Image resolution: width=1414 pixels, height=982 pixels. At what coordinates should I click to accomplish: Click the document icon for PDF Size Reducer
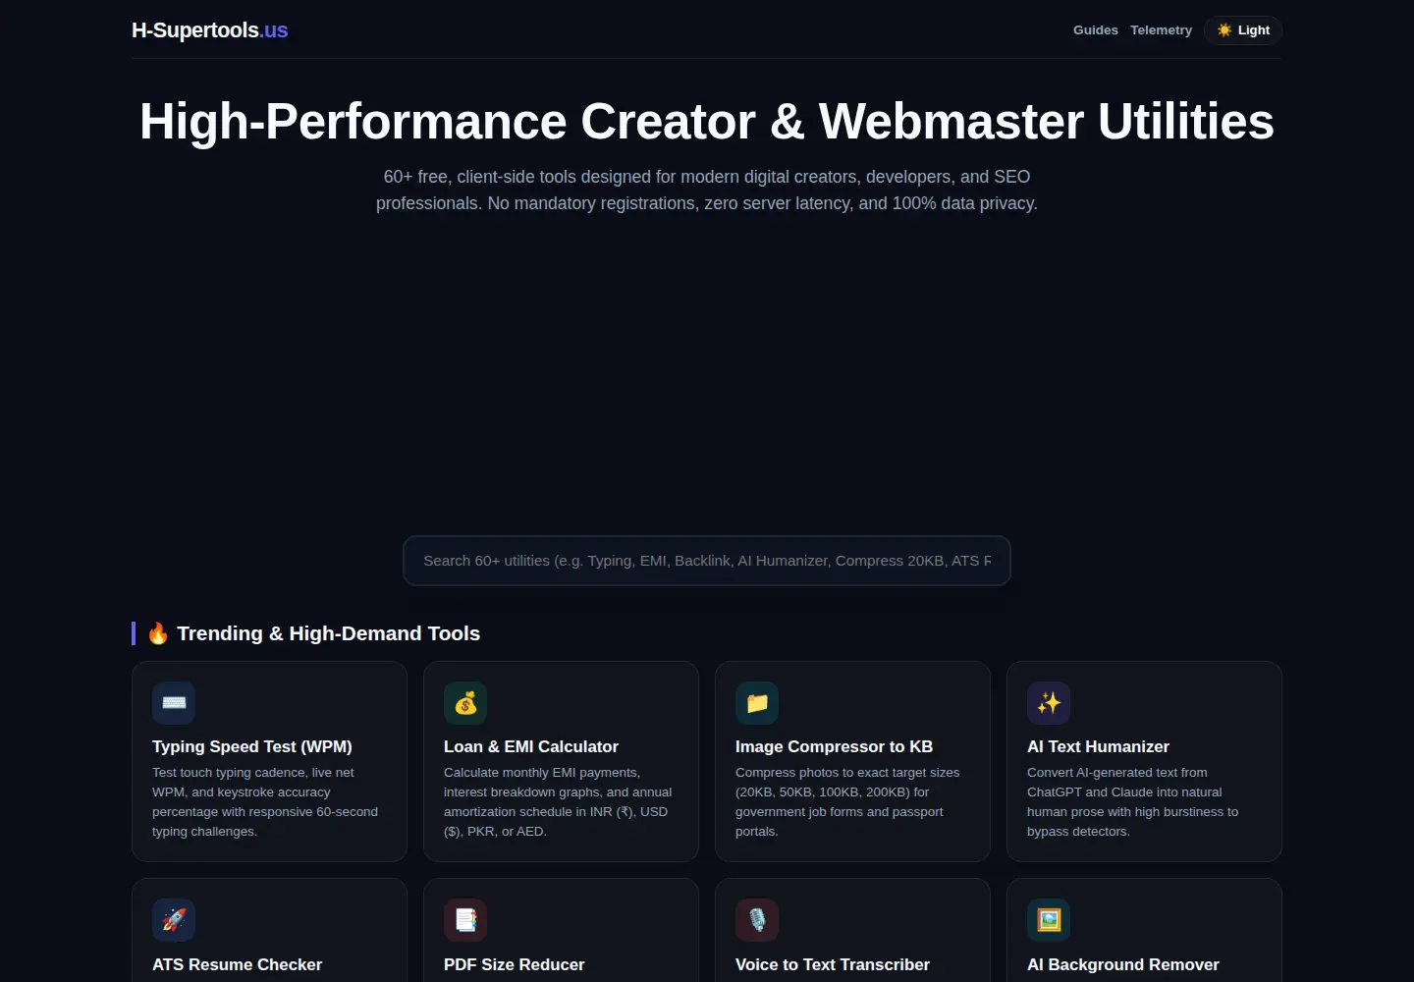[x=465, y=920]
